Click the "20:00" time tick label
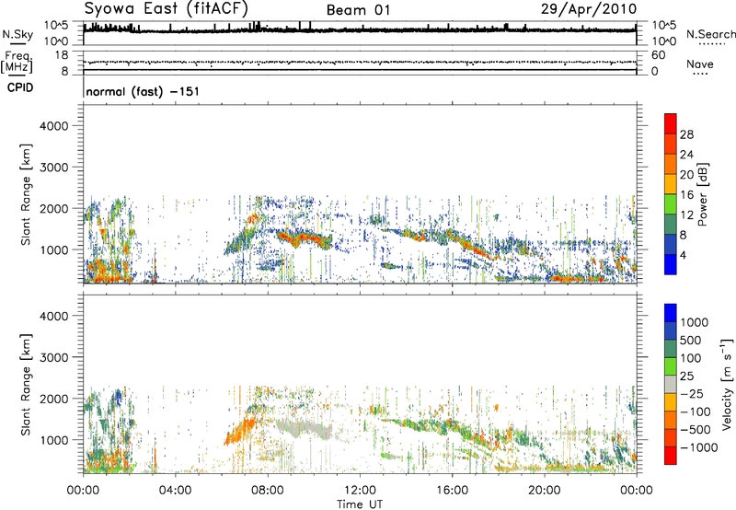The image size is (736, 510). click(x=544, y=491)
